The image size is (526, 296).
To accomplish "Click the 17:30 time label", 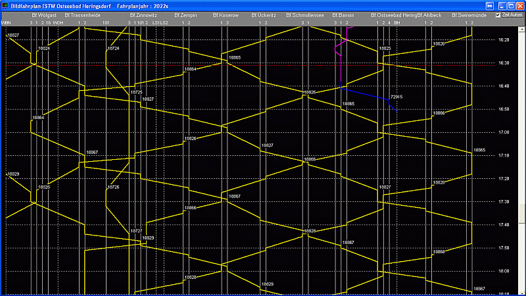I will (x=504, y=202).
